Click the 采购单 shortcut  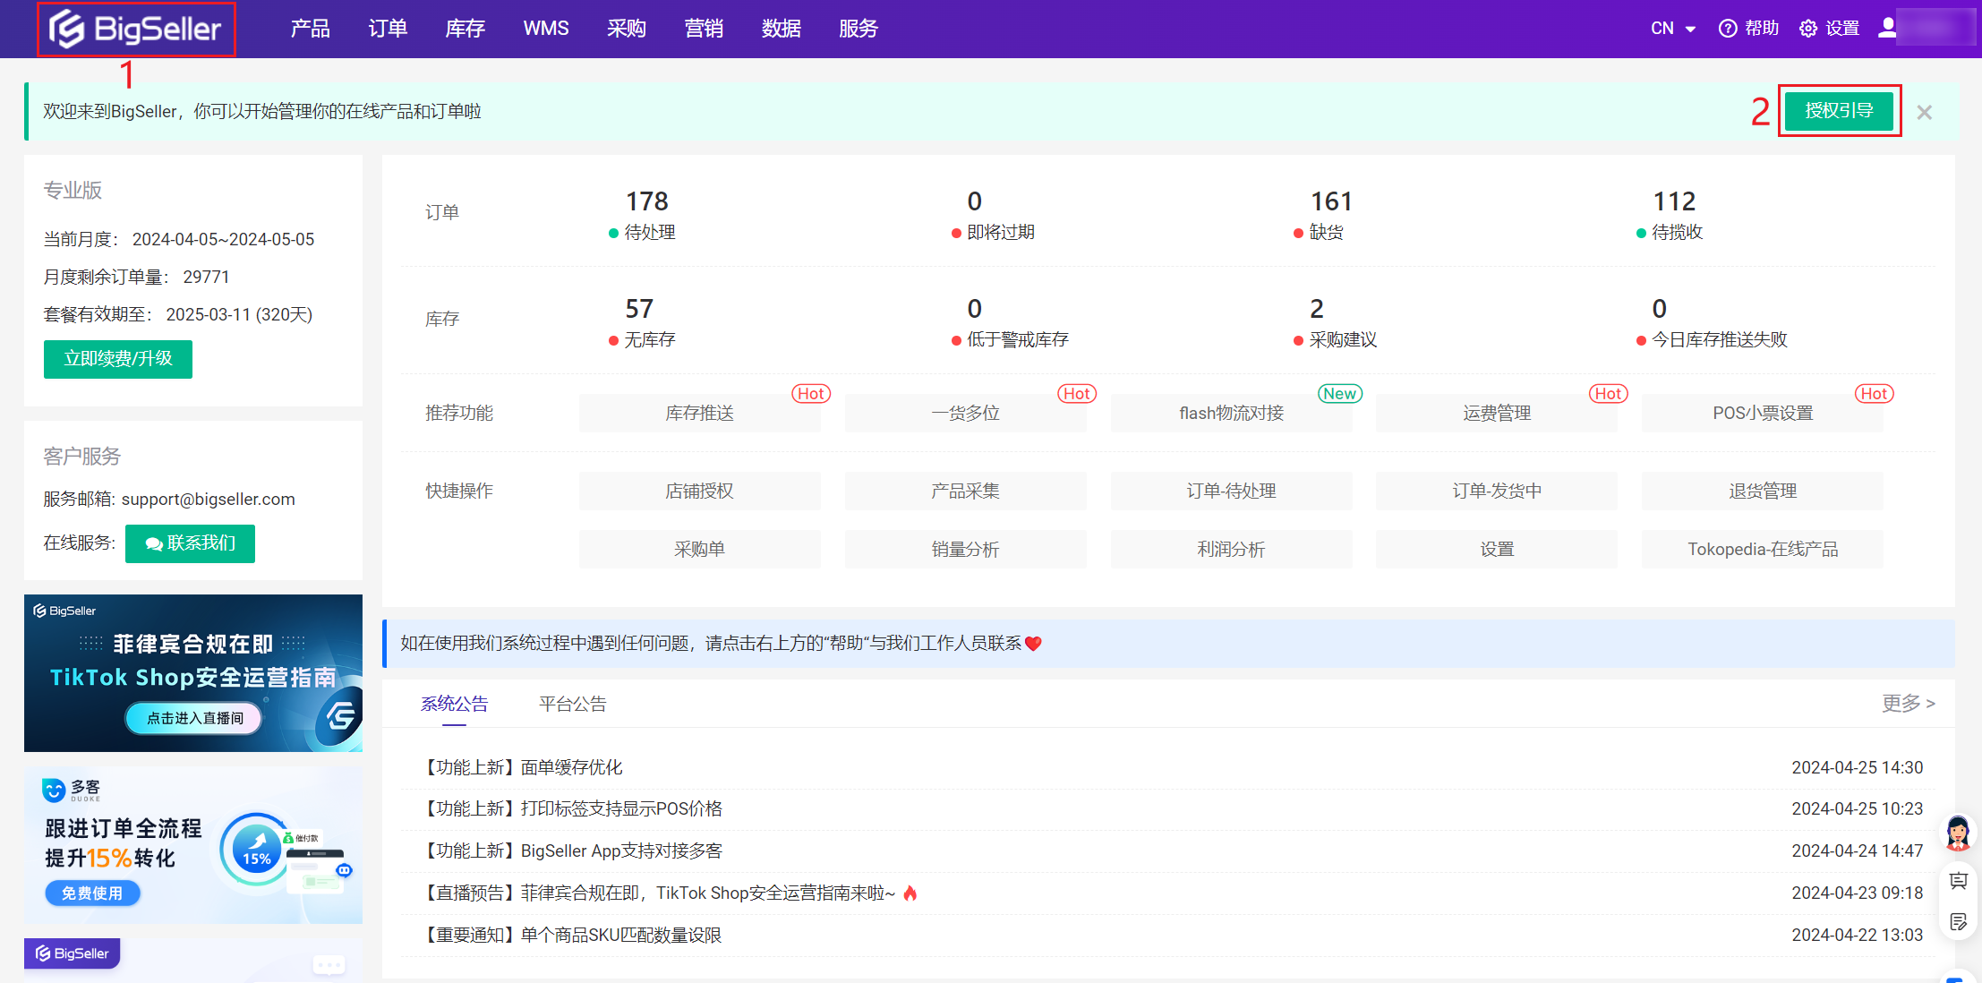(700, 549)
